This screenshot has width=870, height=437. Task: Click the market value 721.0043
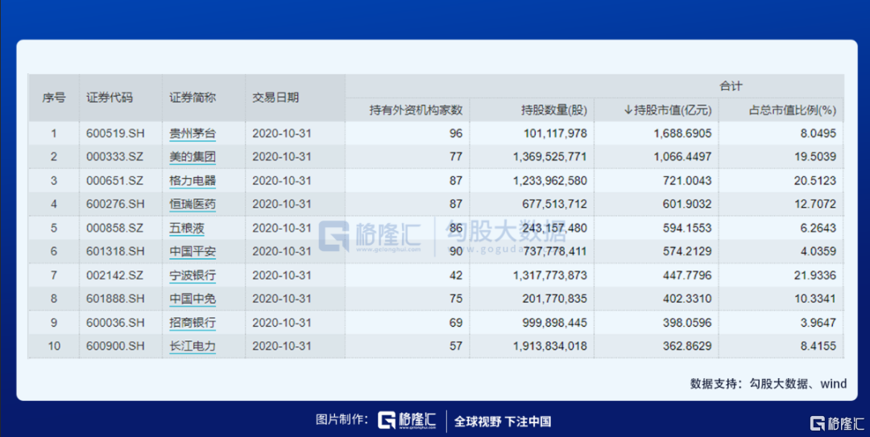[x=689, y=181]
